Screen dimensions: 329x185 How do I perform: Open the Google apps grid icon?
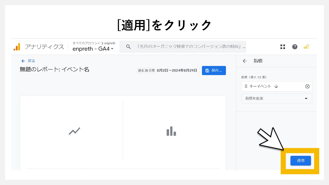pyautogui.click(x=283, y=47)
